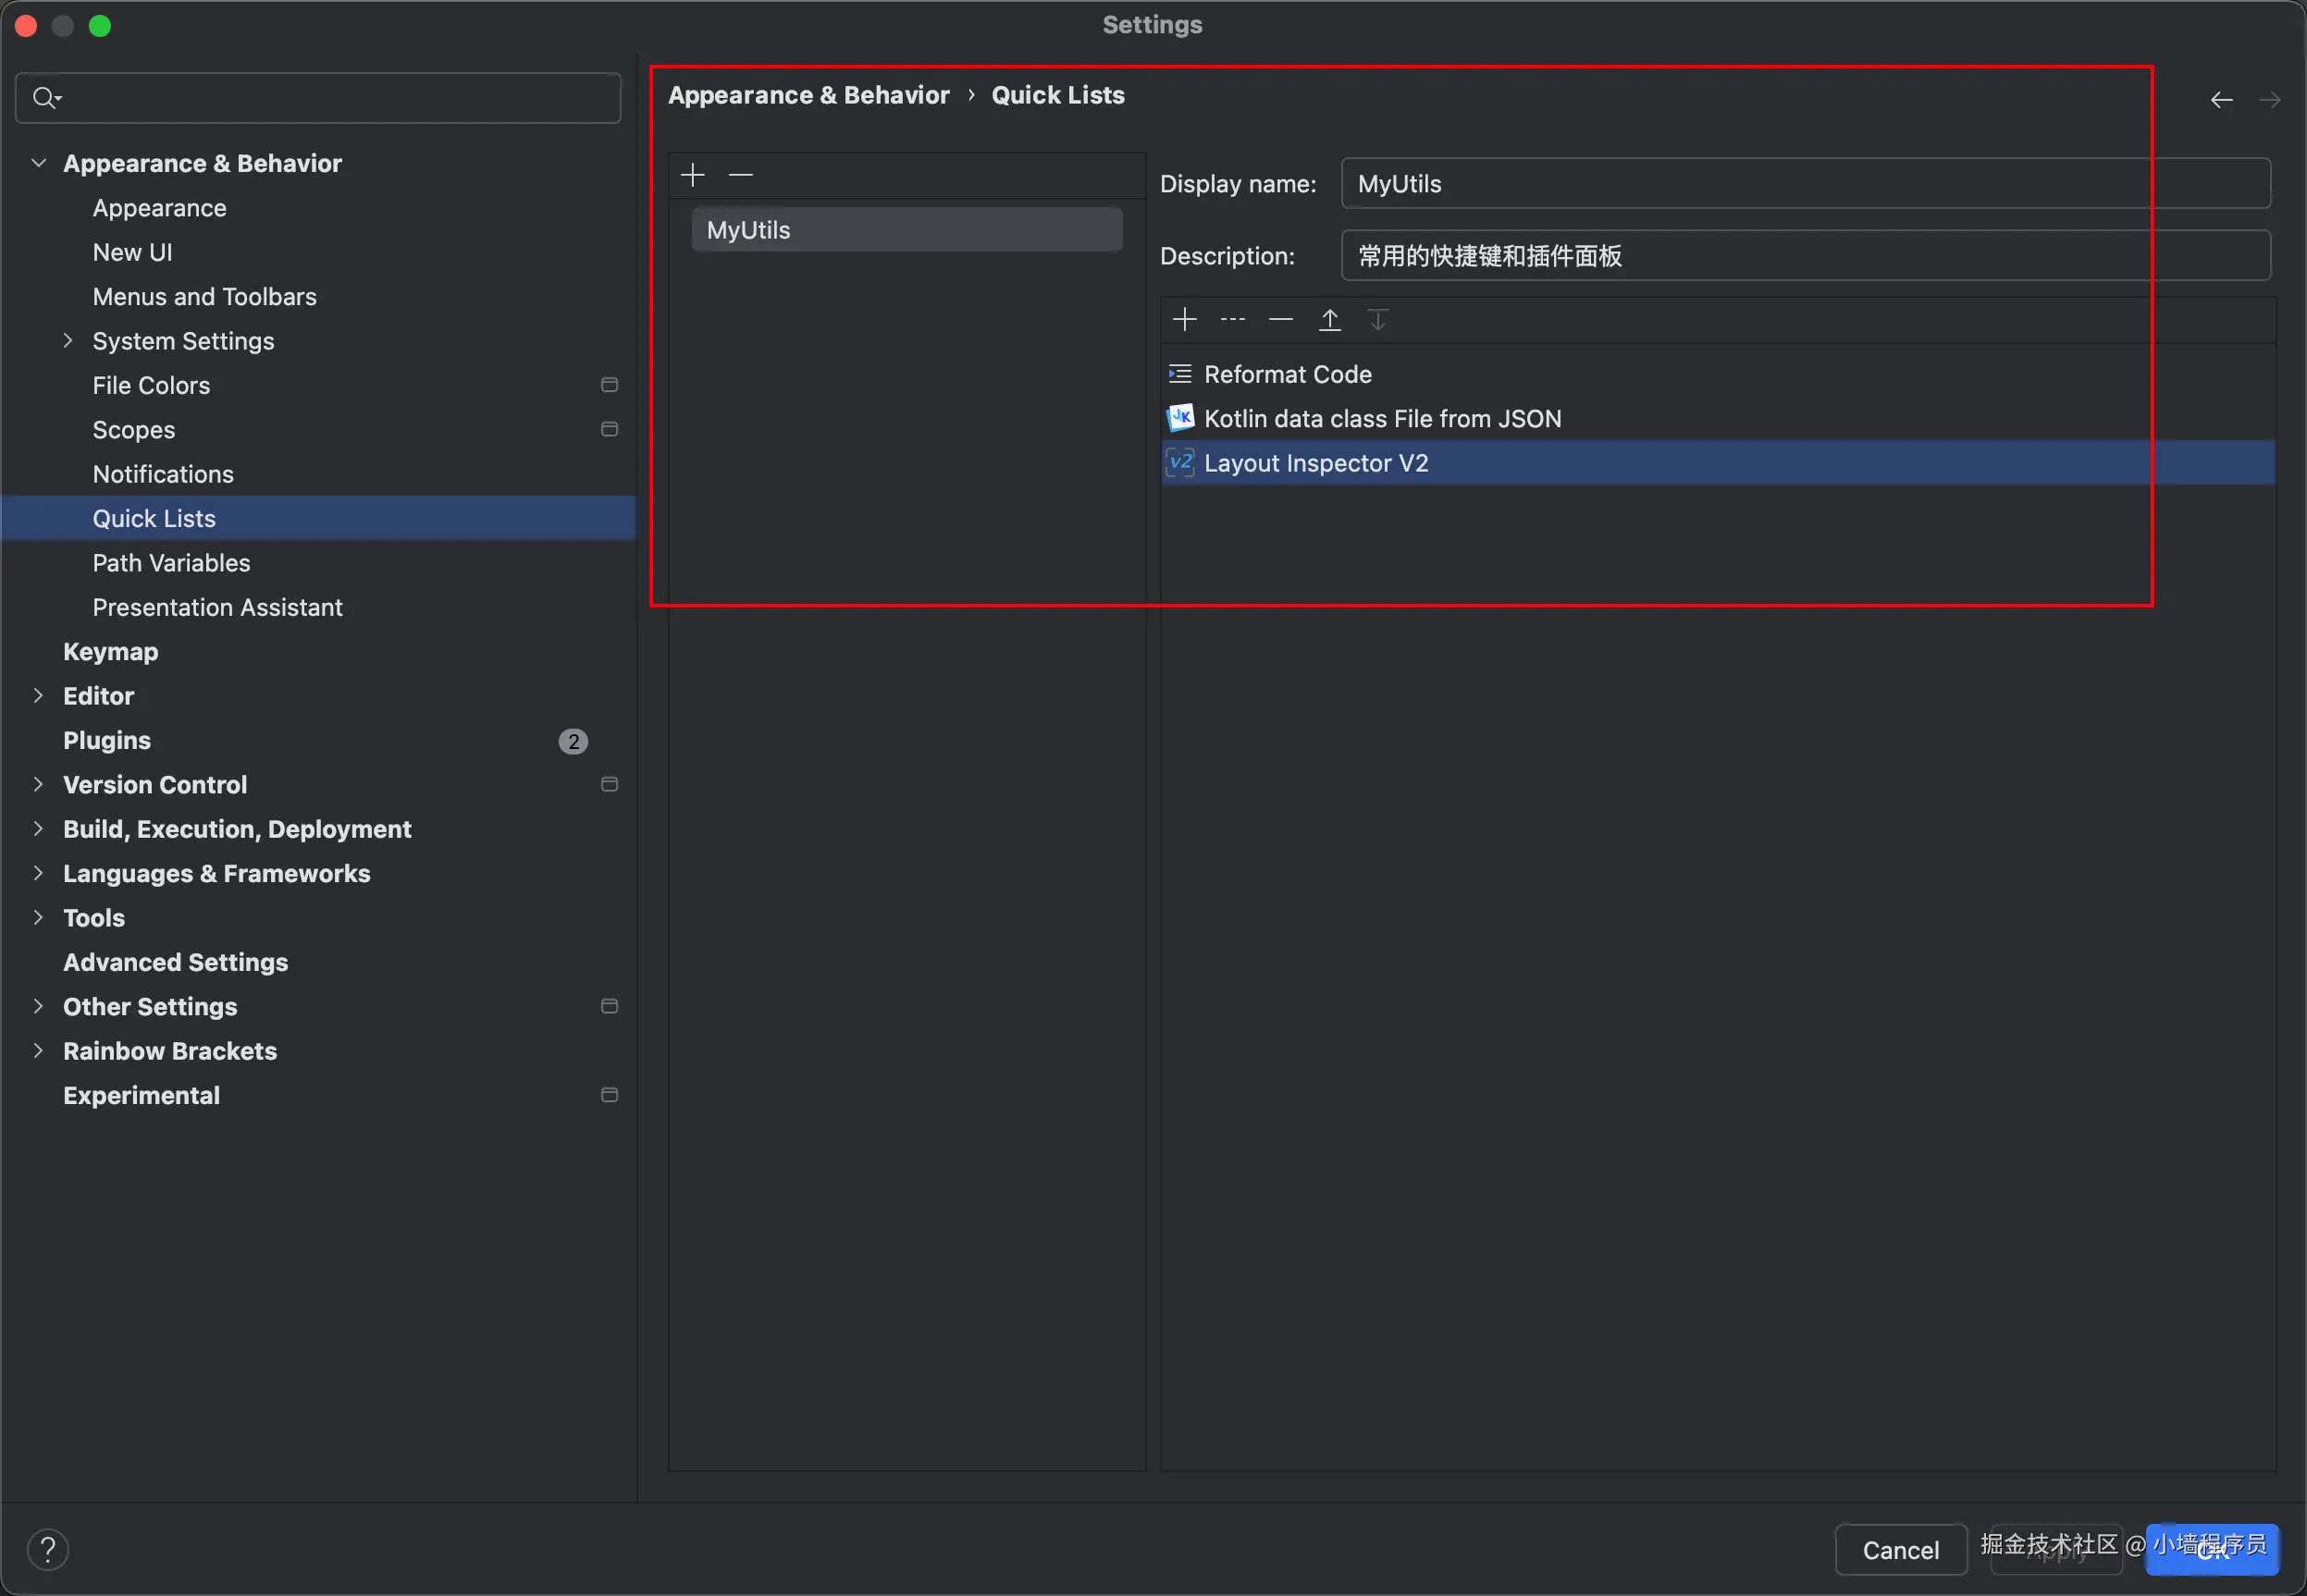The image size is (2307, 1596).
Task: Navigate back with left arrow icon
Action: [2221, 99]
